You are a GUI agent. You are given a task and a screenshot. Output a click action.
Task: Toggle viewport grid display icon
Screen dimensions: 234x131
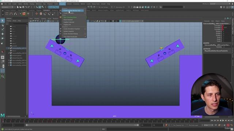click(48, 21)
